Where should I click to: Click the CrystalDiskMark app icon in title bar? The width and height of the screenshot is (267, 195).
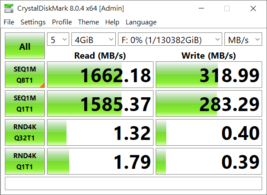tap(9, 8)
